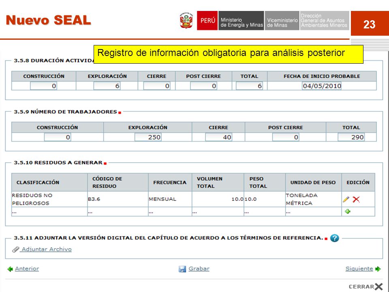Screen dimensions: 389x292
Task: Select the RESIDUOS NO PELIGROSOS cell
Action: (49, 199)
